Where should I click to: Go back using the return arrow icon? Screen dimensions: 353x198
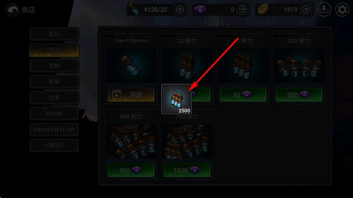pos(13,10)
